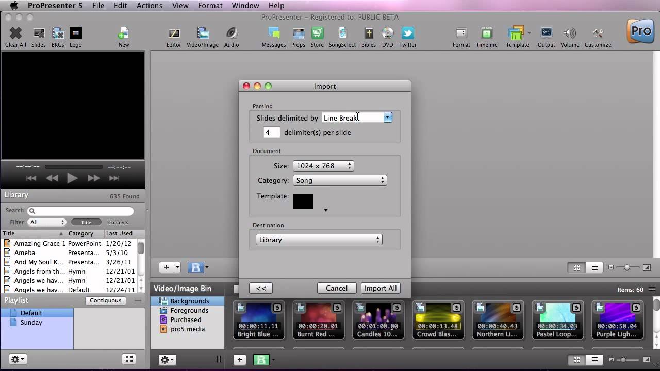Screen dimensions: 660x371
Task: Open the Destination Library dropdown
Action: pyautogui.click(x=319, y=240)
